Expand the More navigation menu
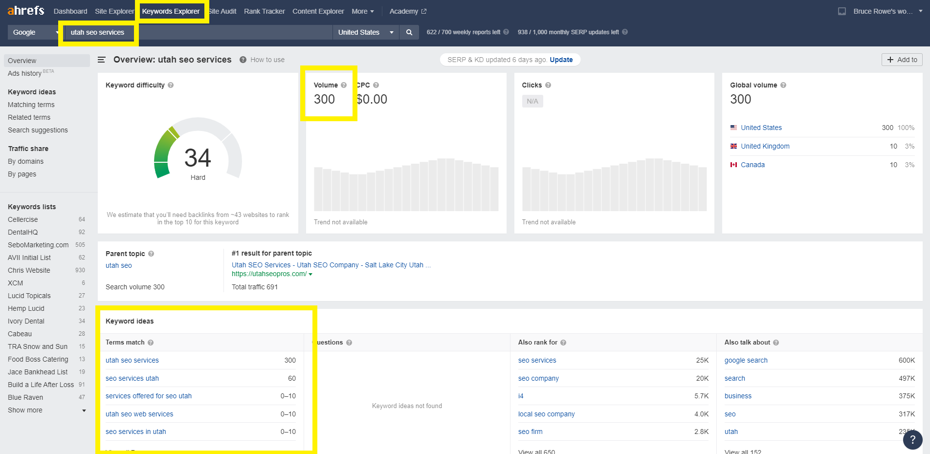The width and height of the screenshot is (930, 454). (x=363, y=11)
